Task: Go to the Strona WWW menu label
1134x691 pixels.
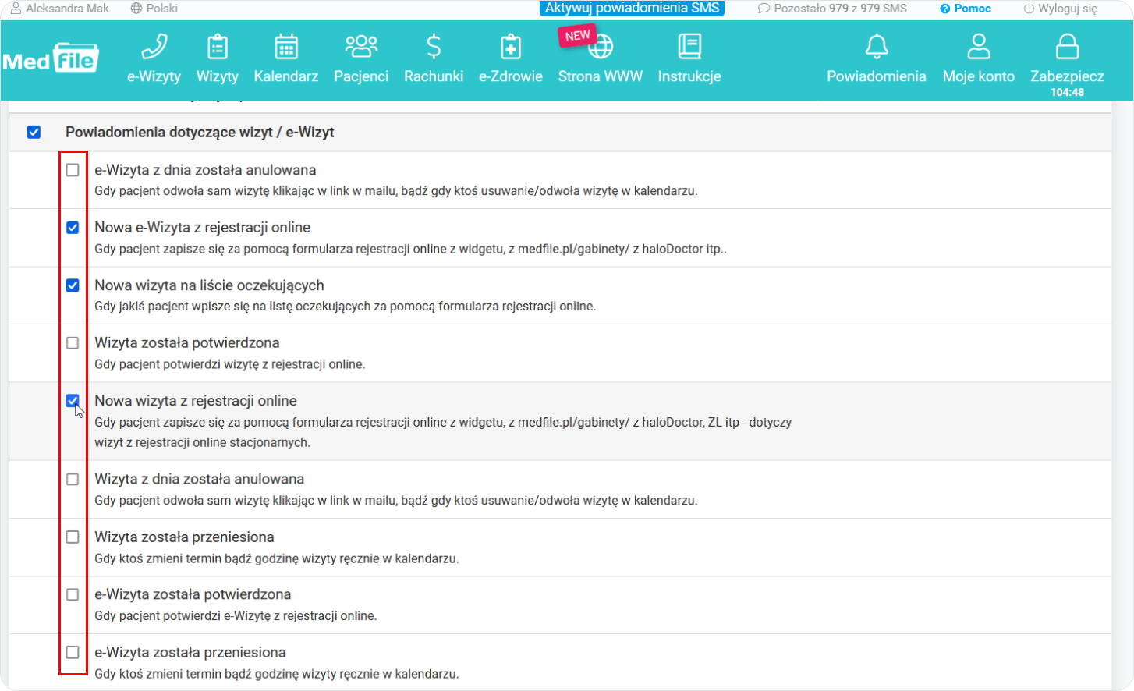Action: tap(601, 76)
